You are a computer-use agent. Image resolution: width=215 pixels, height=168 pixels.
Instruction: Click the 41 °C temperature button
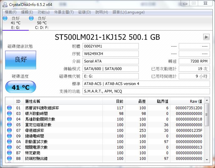(21, 87)
